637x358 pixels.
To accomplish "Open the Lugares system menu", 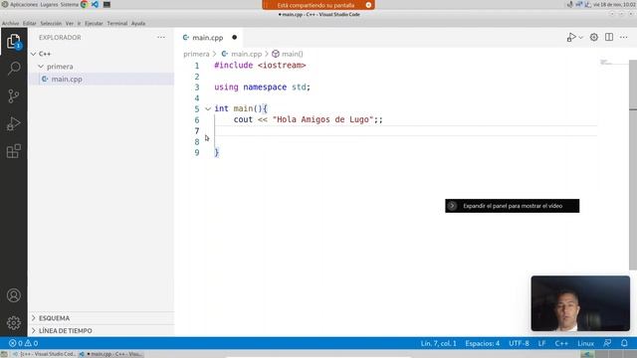I will pyautogui.click(x=49, y=4).
